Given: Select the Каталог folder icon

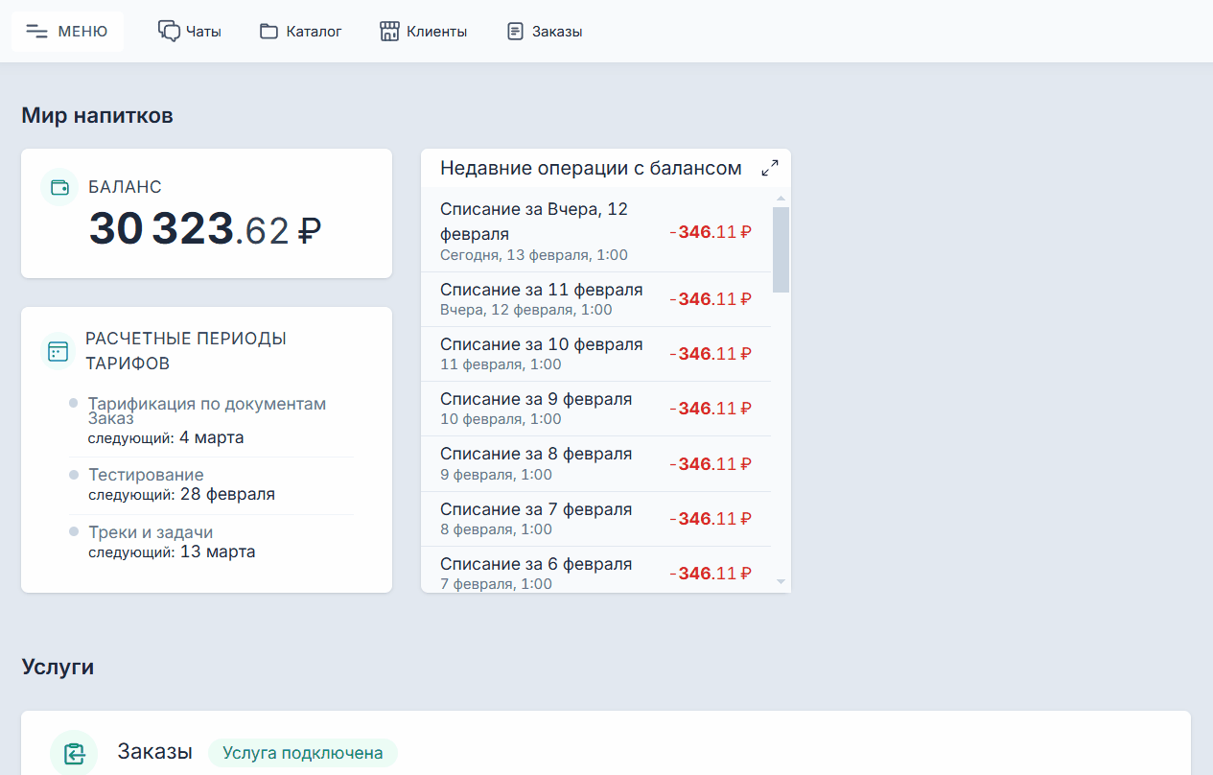Looking at the screenshot, I should [x=267, y=30].
